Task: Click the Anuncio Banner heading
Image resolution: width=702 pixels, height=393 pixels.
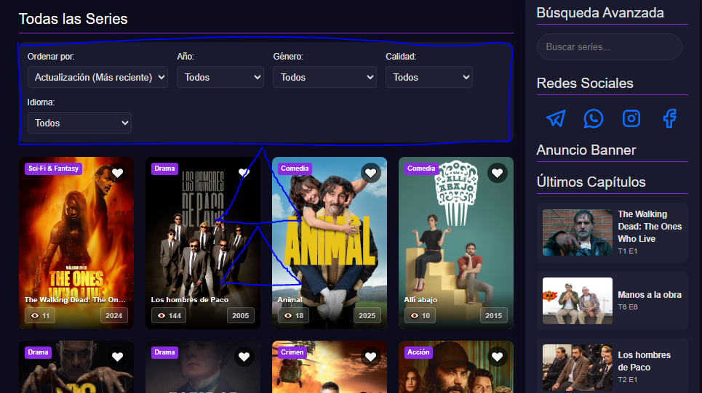Action: pos(586,150)
